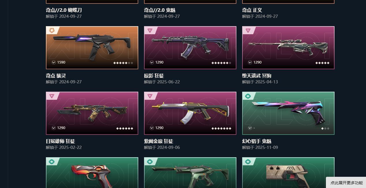
Task: Click the VP icon on 紫阙金琅 狂徒 card
Action: (x=152, y=128)
